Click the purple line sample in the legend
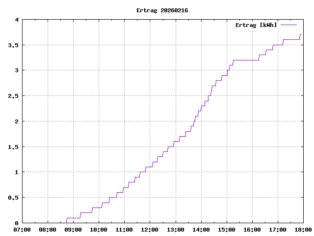This screenshot has height=236, width=314. coord(289,25)
